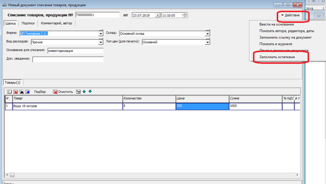This screenshot has height=184, width=326.
Task: Switch to the Подписи tab
Action: coord(28,23)
